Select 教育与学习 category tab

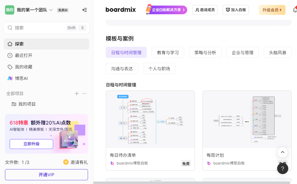pos(168,52)
